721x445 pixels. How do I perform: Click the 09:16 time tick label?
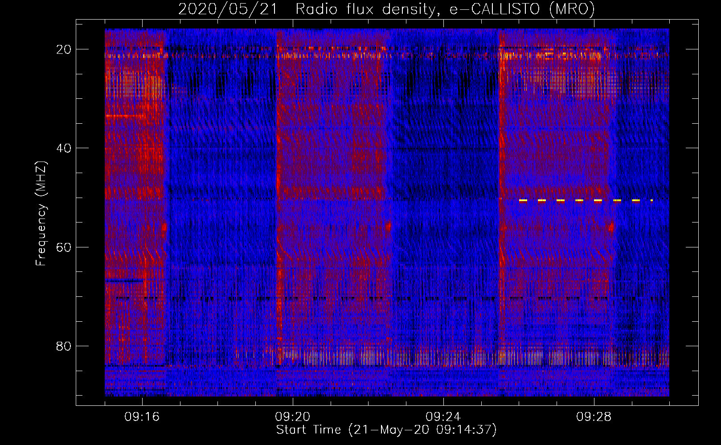tap(142, 417)
